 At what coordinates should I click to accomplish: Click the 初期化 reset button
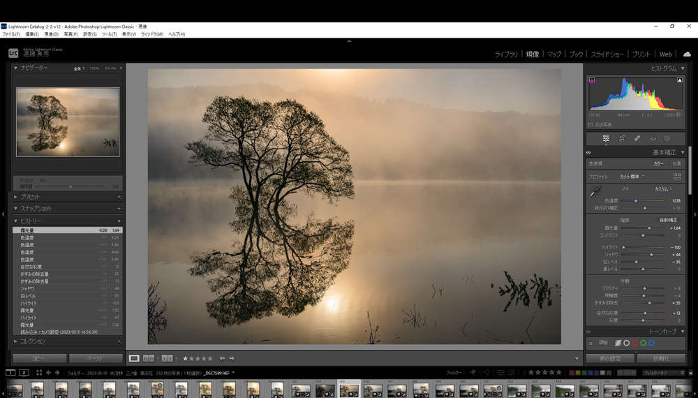(x=660, y=358)
